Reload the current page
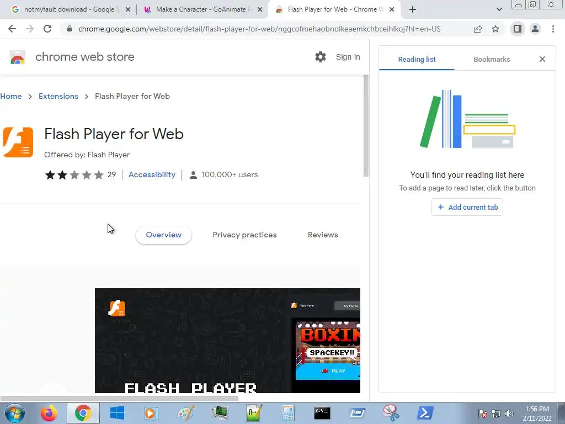This screenshot has width=565, height=424. (x=47, y=29)
